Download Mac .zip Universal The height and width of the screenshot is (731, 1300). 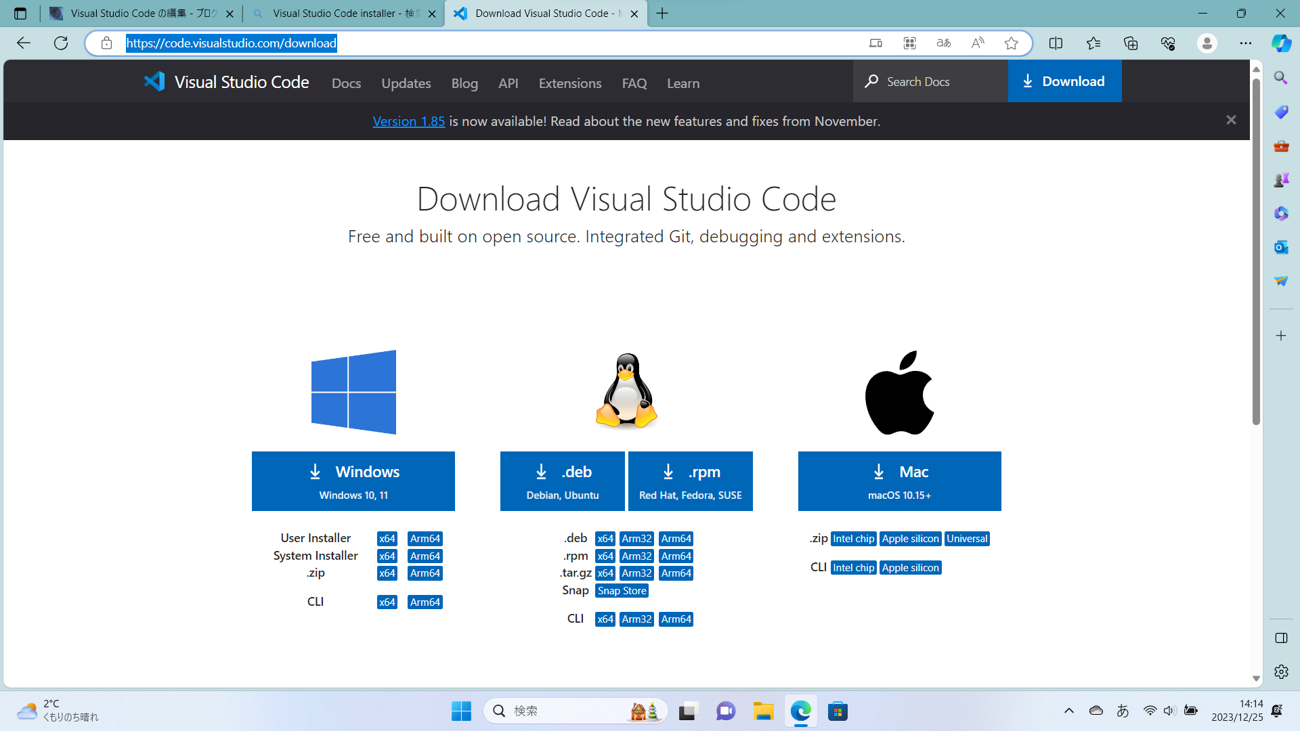(x=967, y=539)
